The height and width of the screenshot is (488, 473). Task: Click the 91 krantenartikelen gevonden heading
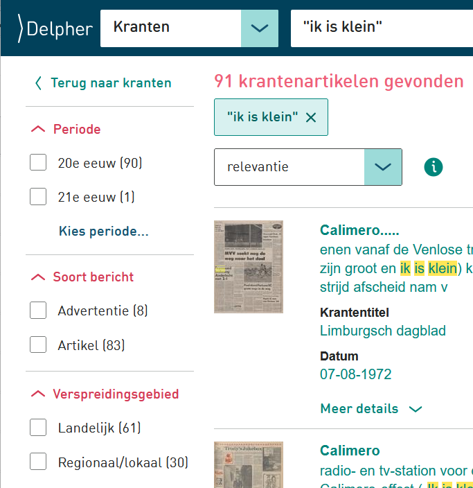click(339, 81)
